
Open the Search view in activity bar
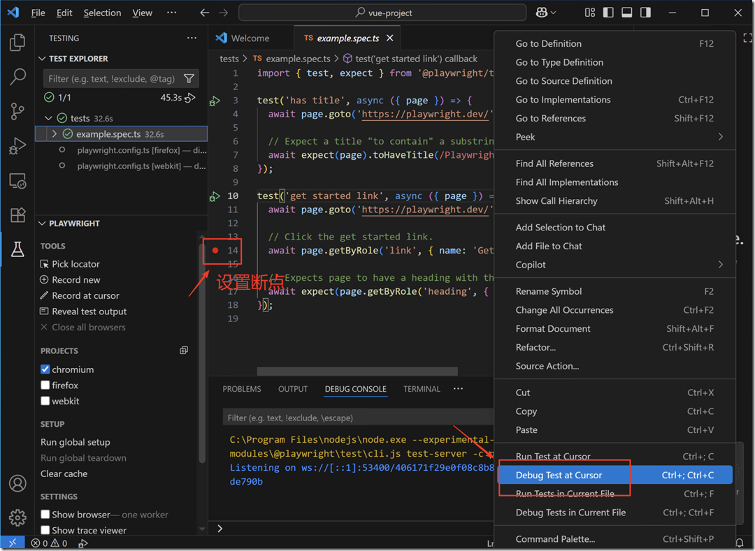click(17, 77)
